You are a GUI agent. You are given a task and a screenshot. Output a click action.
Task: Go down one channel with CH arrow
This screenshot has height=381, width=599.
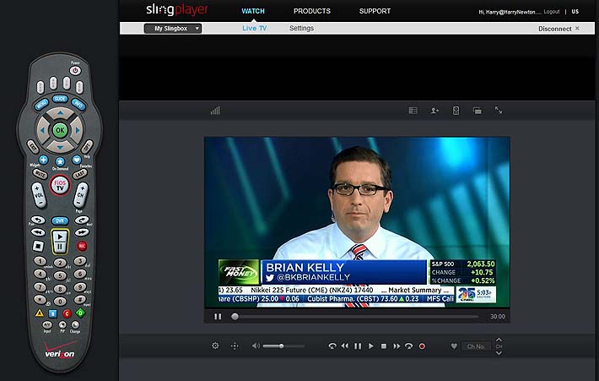[499, 352]
